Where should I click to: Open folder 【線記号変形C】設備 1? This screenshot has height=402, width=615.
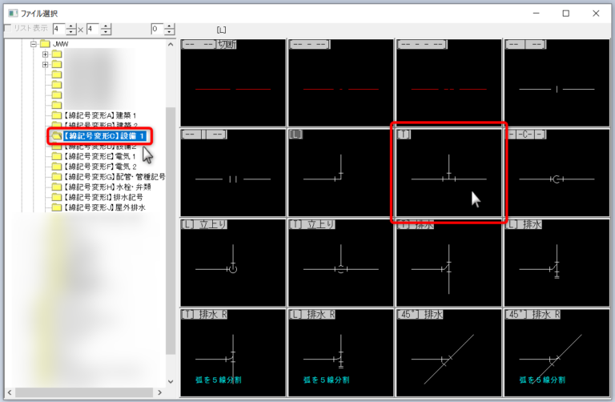(105, 136)
